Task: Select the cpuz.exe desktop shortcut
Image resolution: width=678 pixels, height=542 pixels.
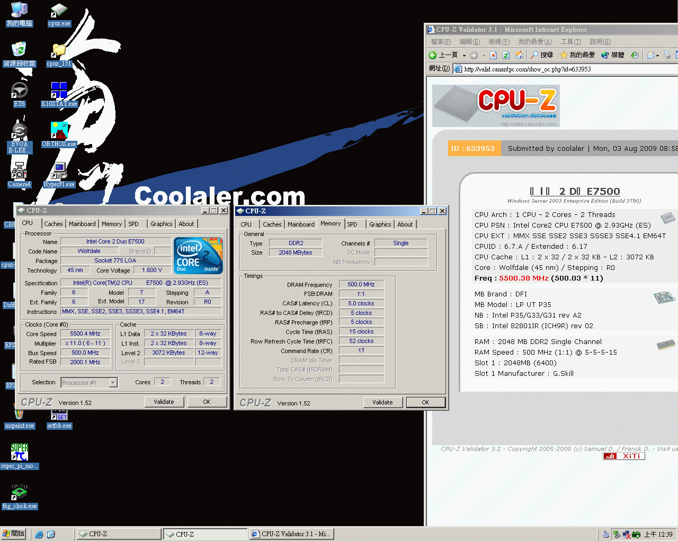Action: click(x=59, y=14)
